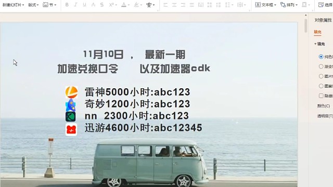Click the vertical scrollbar up arrow
333x187 pixels.
click(305, 15)
